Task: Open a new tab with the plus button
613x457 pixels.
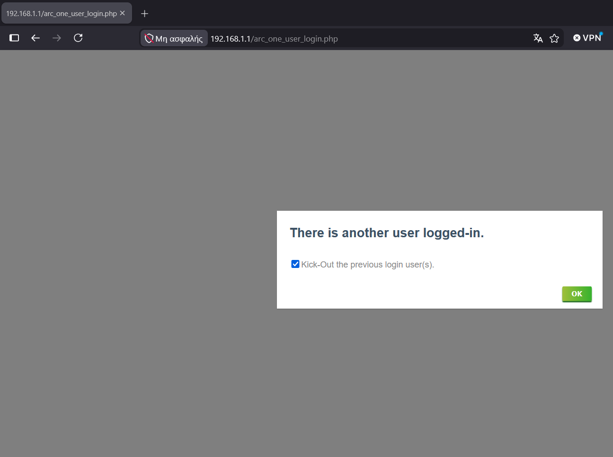Action: tap(145, 14)
